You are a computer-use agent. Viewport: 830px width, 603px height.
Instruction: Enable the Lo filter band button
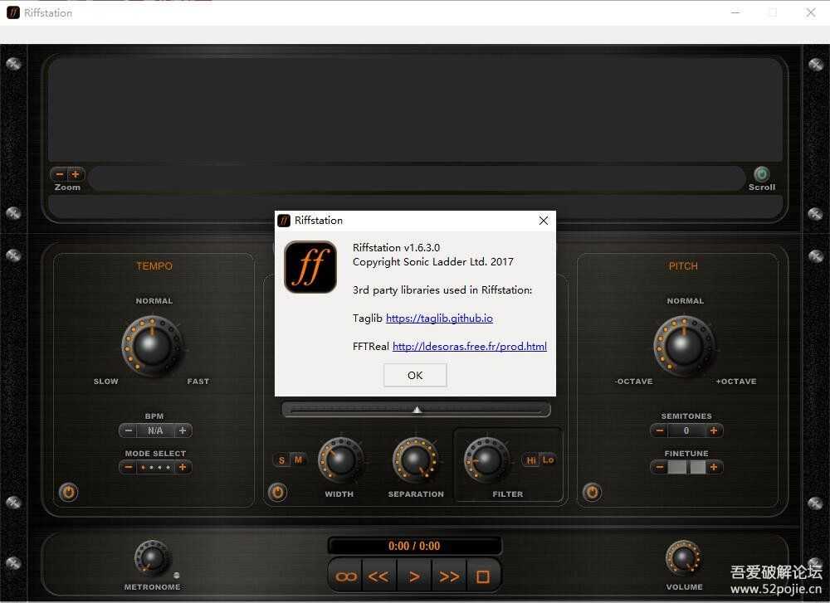(548, 460)
